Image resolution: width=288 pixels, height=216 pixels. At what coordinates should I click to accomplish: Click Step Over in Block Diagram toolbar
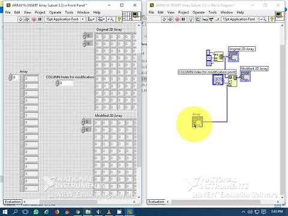[211, 19]
